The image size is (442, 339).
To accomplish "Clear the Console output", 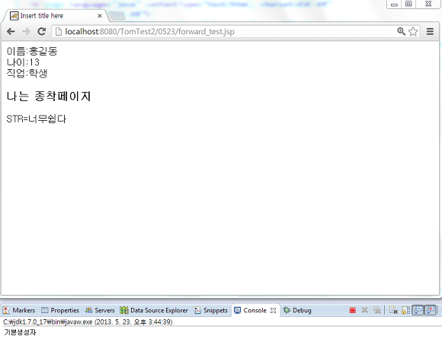I will (x=393, y=310).
